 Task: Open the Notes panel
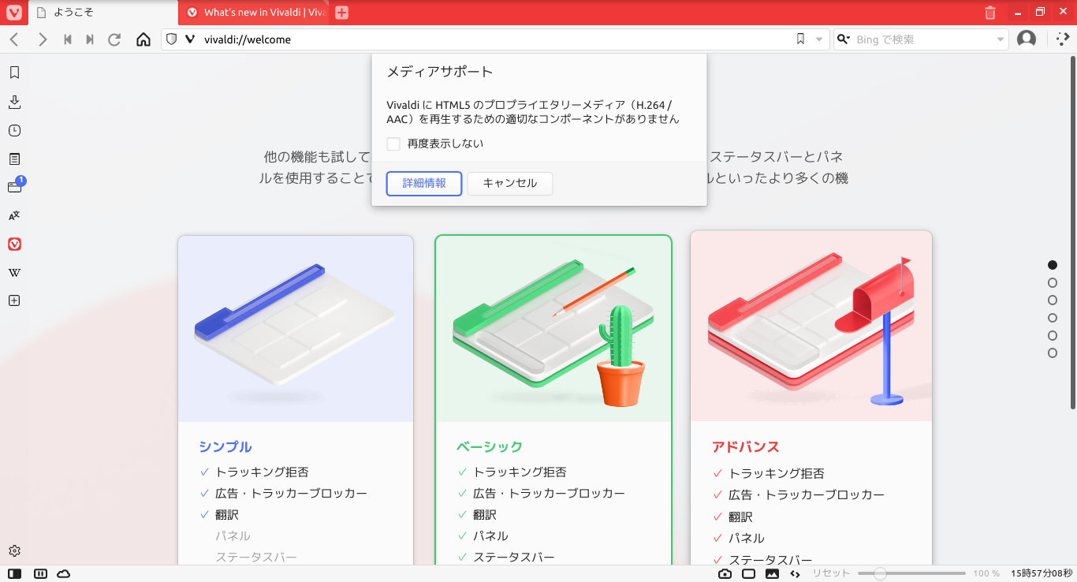tap(14, 159)
